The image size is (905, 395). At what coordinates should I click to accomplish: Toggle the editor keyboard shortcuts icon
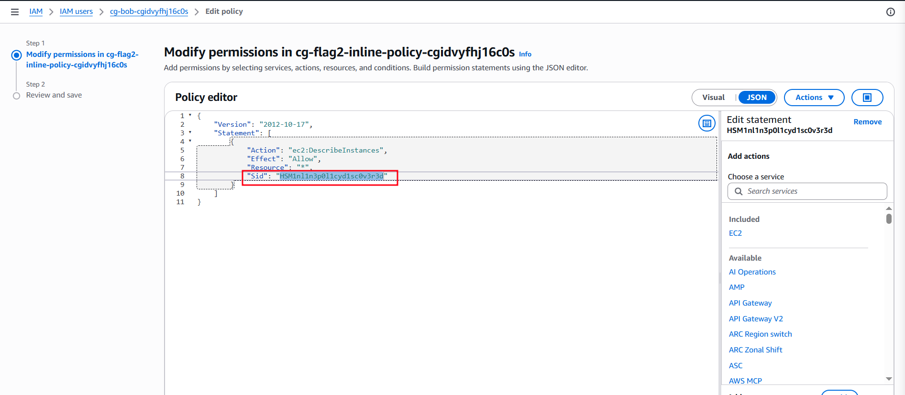click(x=706, y=123)
